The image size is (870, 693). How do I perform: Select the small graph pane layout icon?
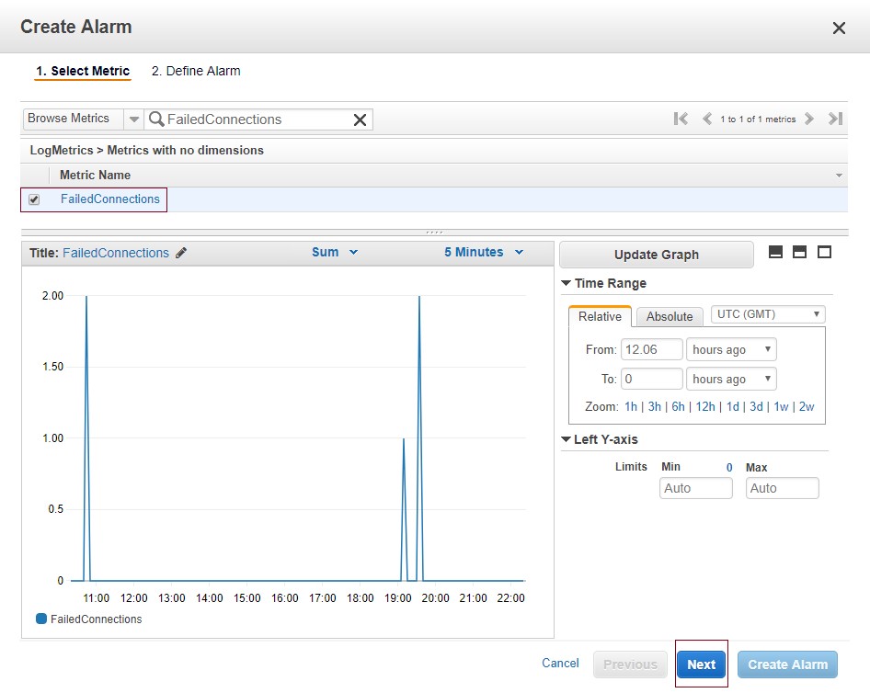(x=775, y=252)
